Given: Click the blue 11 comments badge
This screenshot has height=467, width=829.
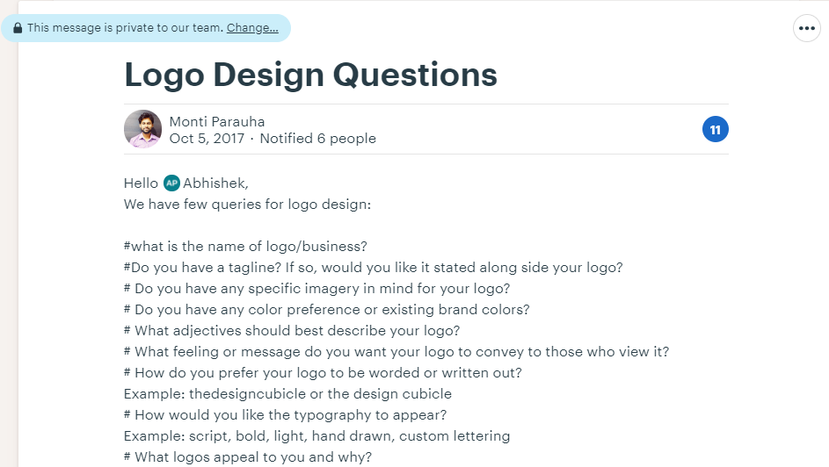Looking at the screenshot, I should [x=715, y=130].
